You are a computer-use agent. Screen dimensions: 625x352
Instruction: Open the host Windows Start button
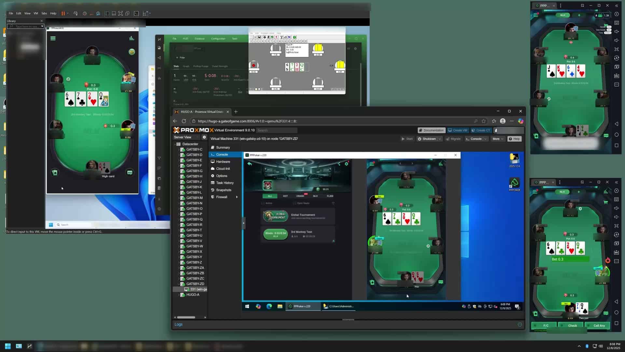pos(8,346)
